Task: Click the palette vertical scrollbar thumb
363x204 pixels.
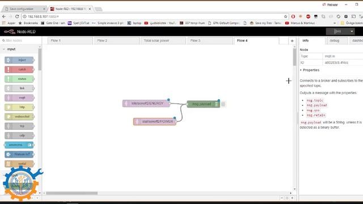Action: coord(40,59)
